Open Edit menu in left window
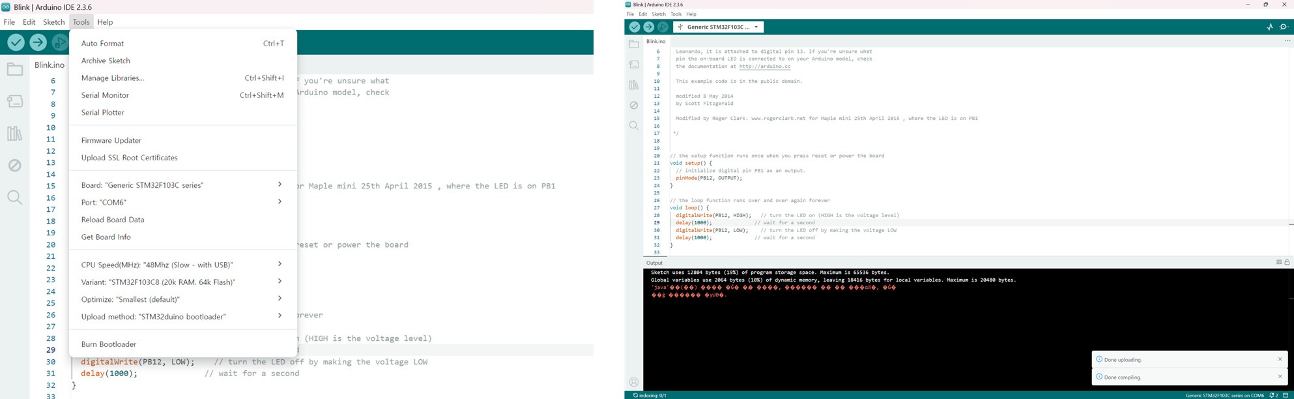Viewport: 1294px width, 399px height. (29, 22)
